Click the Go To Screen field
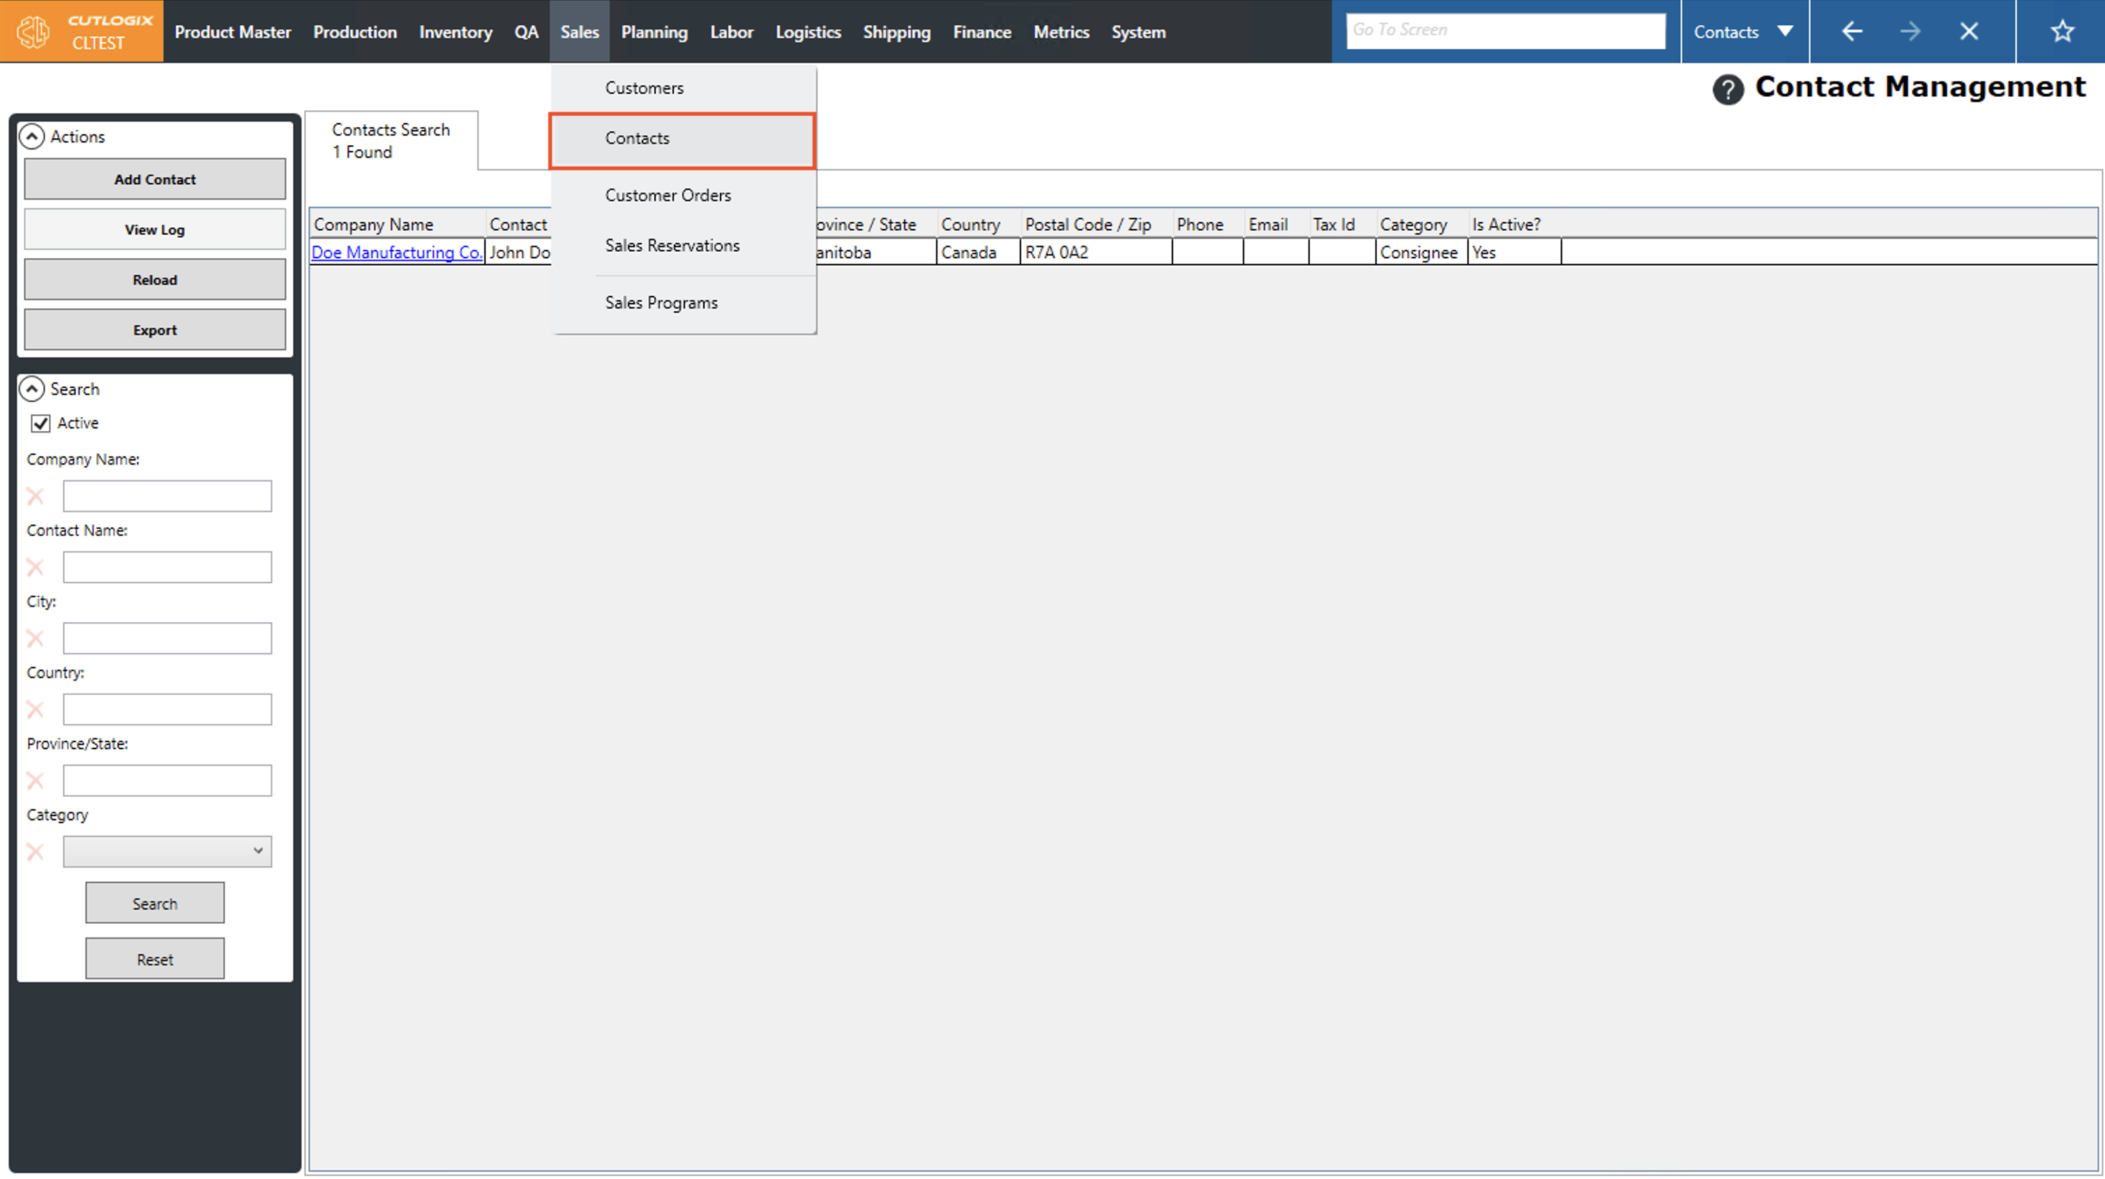The width and height of the screenshot is (2105, 1179). [x=1504, y=30]
